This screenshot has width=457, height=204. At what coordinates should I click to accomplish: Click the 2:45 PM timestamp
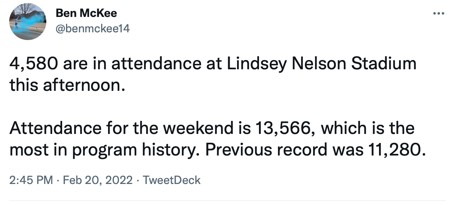30,180
